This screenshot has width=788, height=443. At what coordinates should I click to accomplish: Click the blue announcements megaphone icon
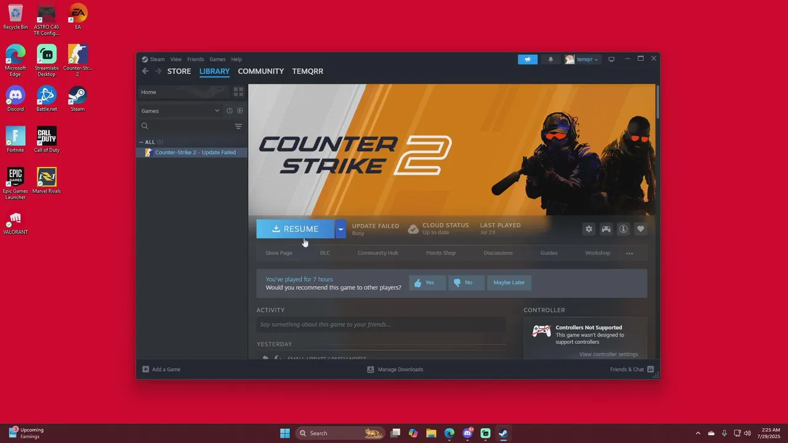pyautogui.click(x=528, y=60)
